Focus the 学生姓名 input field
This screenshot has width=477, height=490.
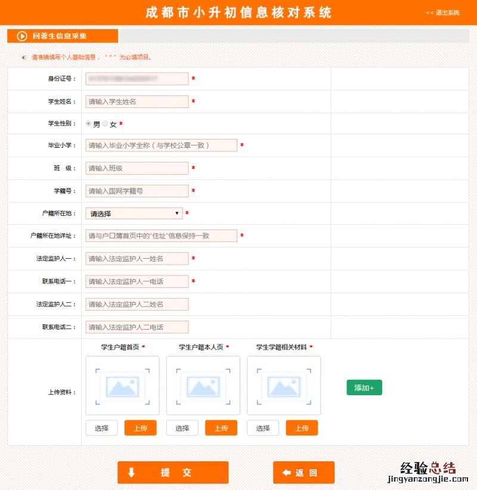click(137, 102)
